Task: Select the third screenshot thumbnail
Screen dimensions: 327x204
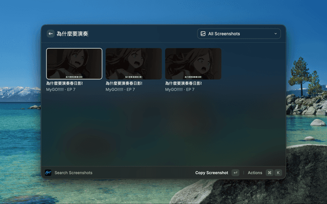Action: pyautogui.click(x=193, y=64)
